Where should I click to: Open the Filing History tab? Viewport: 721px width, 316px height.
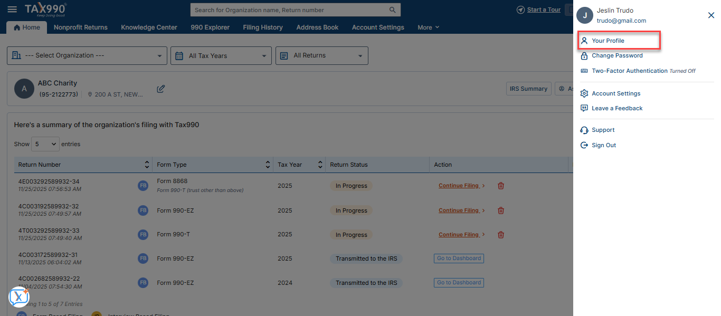(263, 27)
